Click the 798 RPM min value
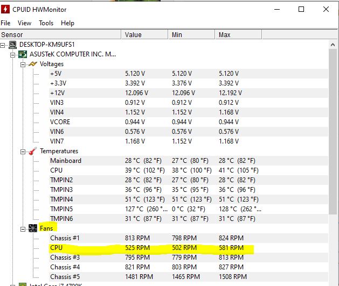Viewport: 339px width, 286px height. point(184,238)
